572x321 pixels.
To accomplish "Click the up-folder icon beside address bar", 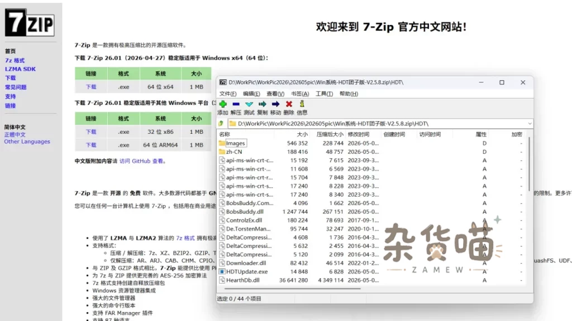I will pyautogui.click(x=221, y=124).
